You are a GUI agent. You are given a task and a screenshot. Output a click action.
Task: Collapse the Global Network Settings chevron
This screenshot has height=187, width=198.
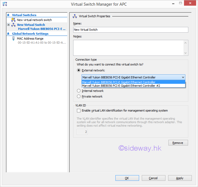pyautogui.click(x=8, y=34)
